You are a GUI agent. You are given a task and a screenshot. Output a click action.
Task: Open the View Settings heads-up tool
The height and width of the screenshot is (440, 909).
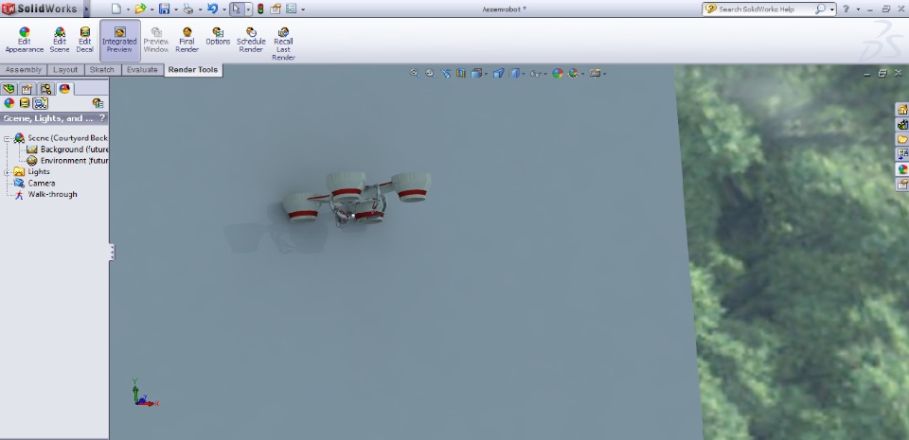(595, 73)
